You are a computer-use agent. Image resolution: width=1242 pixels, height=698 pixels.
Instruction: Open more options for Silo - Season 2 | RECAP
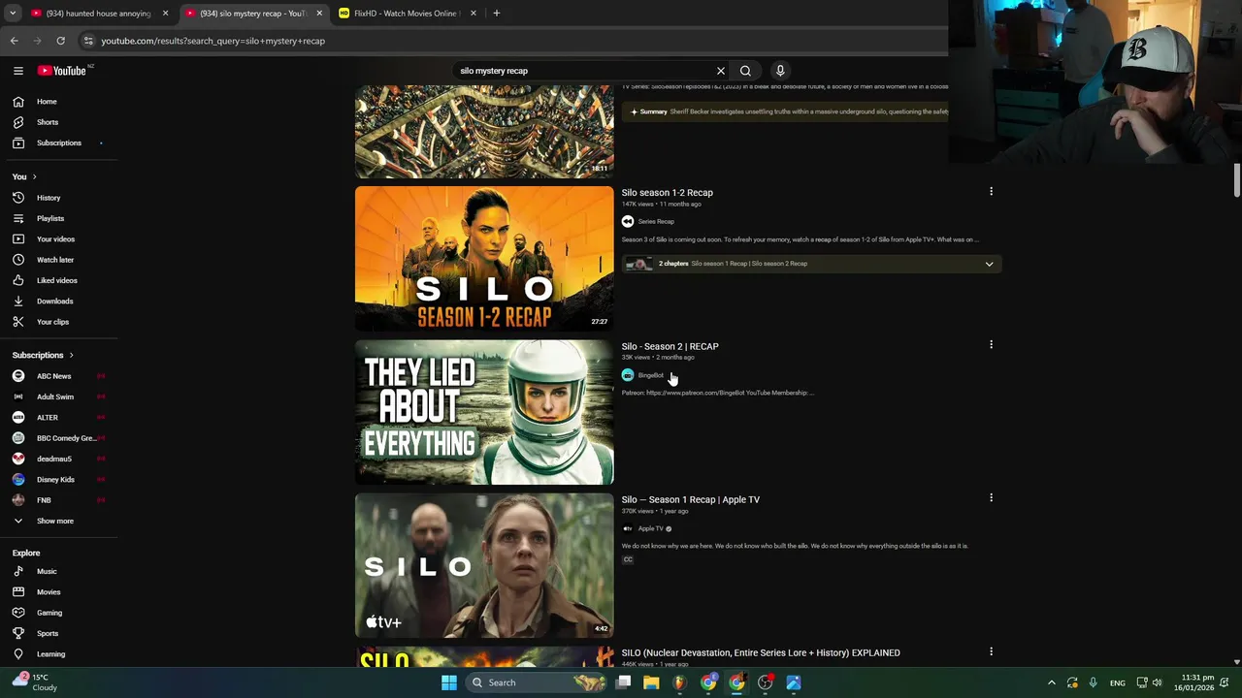[991, 345]
